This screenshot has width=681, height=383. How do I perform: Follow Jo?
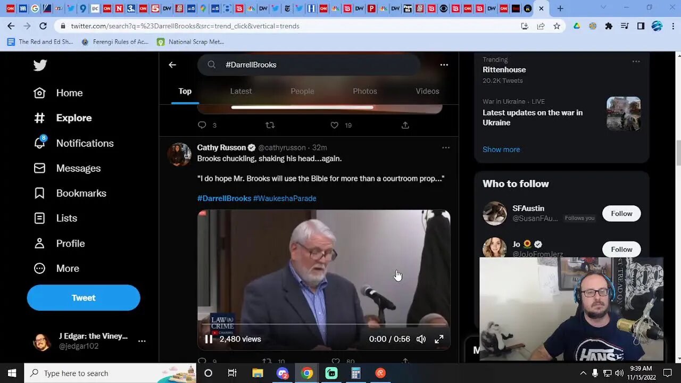(621, 249)
